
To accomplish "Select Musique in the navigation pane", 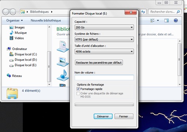I will pyautogui.click(x=20, y=33).
